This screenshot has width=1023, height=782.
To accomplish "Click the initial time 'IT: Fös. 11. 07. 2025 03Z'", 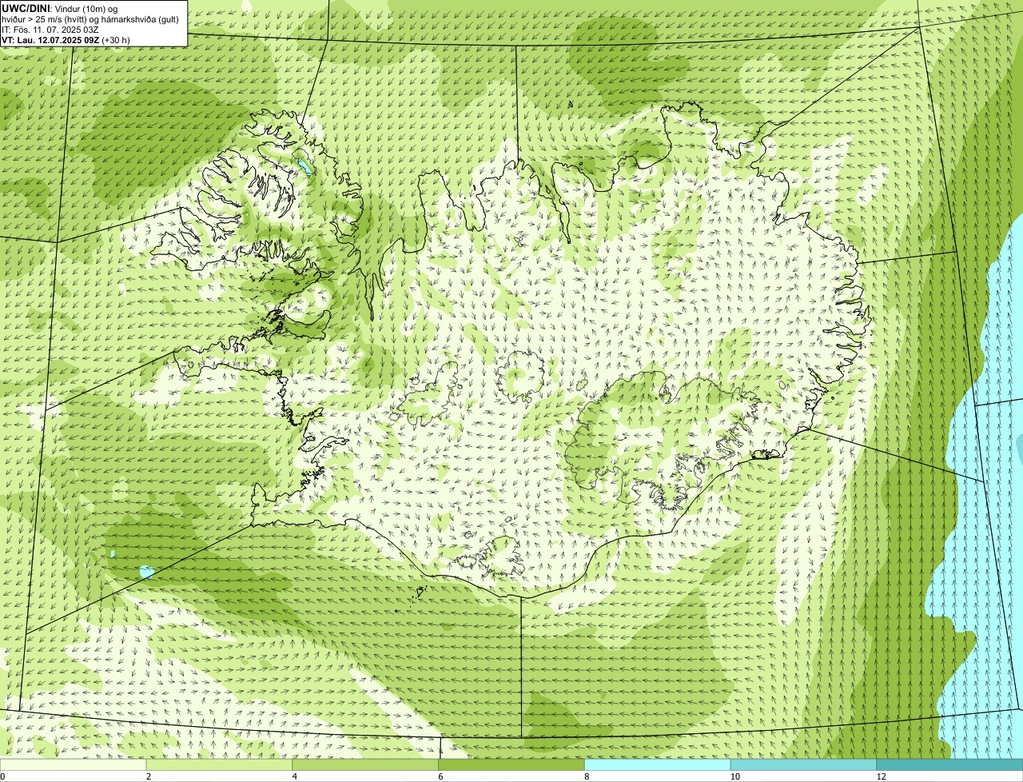I will tap(50, 29).
